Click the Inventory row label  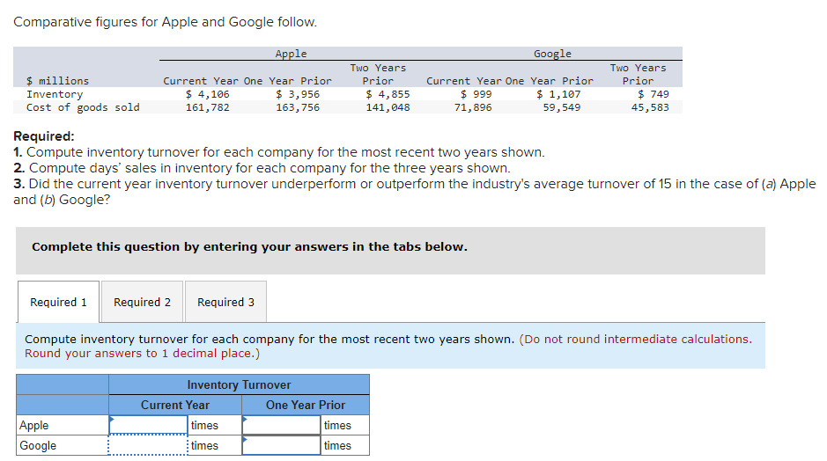coord(55,94)
